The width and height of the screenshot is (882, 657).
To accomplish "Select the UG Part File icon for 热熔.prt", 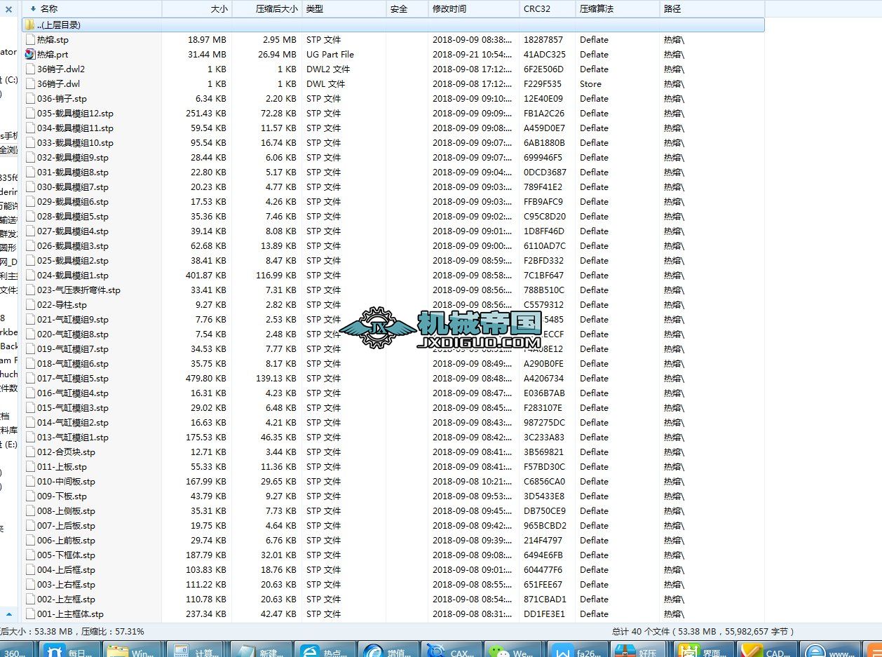I will click(x=29, y=54).
